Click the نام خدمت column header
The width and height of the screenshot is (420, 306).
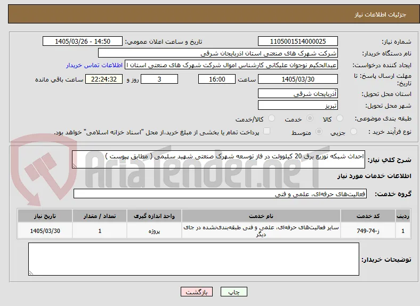click(261, 216)
